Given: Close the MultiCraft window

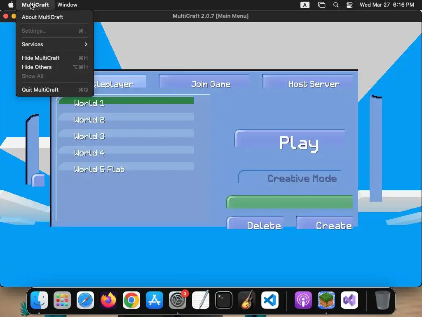Looking at the screenshot, I should click(x=6, y=16).
